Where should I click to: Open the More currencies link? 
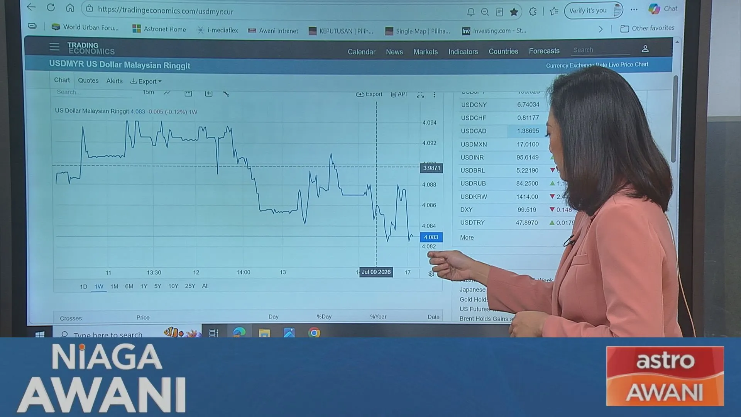(467, 237)
